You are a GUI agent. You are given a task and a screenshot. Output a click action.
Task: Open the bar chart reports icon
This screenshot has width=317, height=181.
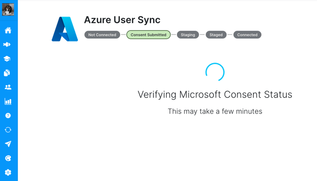coord(8,102)
